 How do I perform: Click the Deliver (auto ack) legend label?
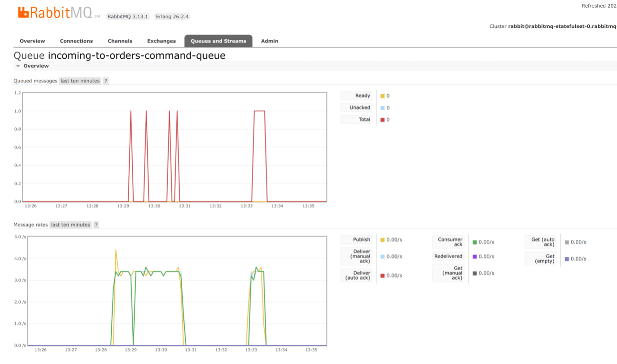click(358, 275)
